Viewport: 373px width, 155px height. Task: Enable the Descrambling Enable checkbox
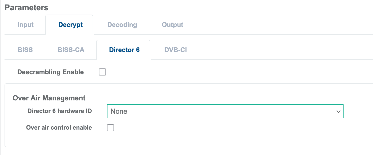click(102, 72)
